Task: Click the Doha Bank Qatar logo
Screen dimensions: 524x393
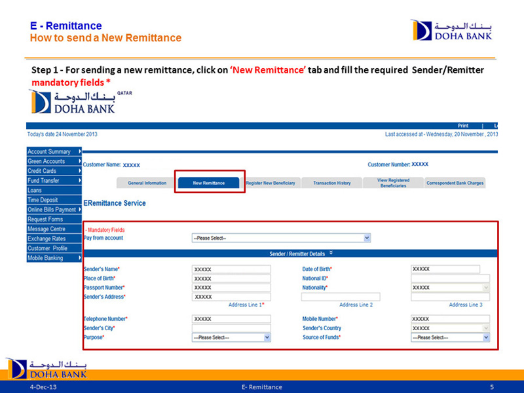Action: tap(72, 102)
